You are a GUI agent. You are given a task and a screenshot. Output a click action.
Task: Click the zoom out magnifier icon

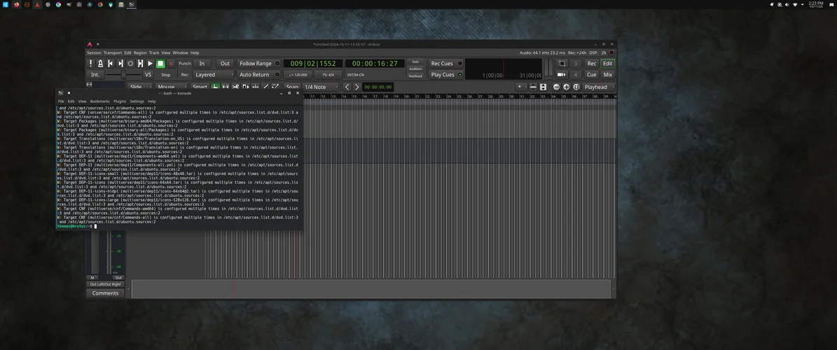(556, 87)
